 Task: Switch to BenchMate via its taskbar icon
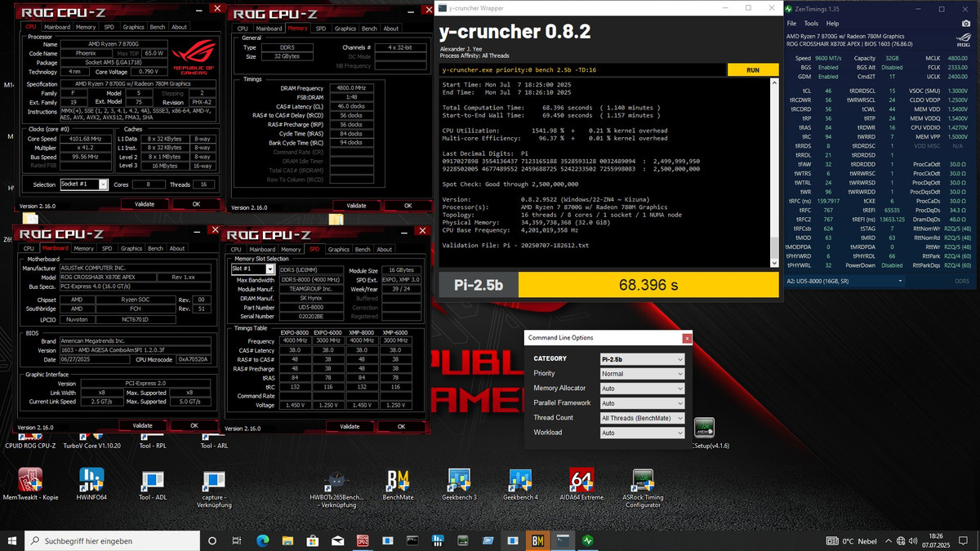[x=537, y=540]
